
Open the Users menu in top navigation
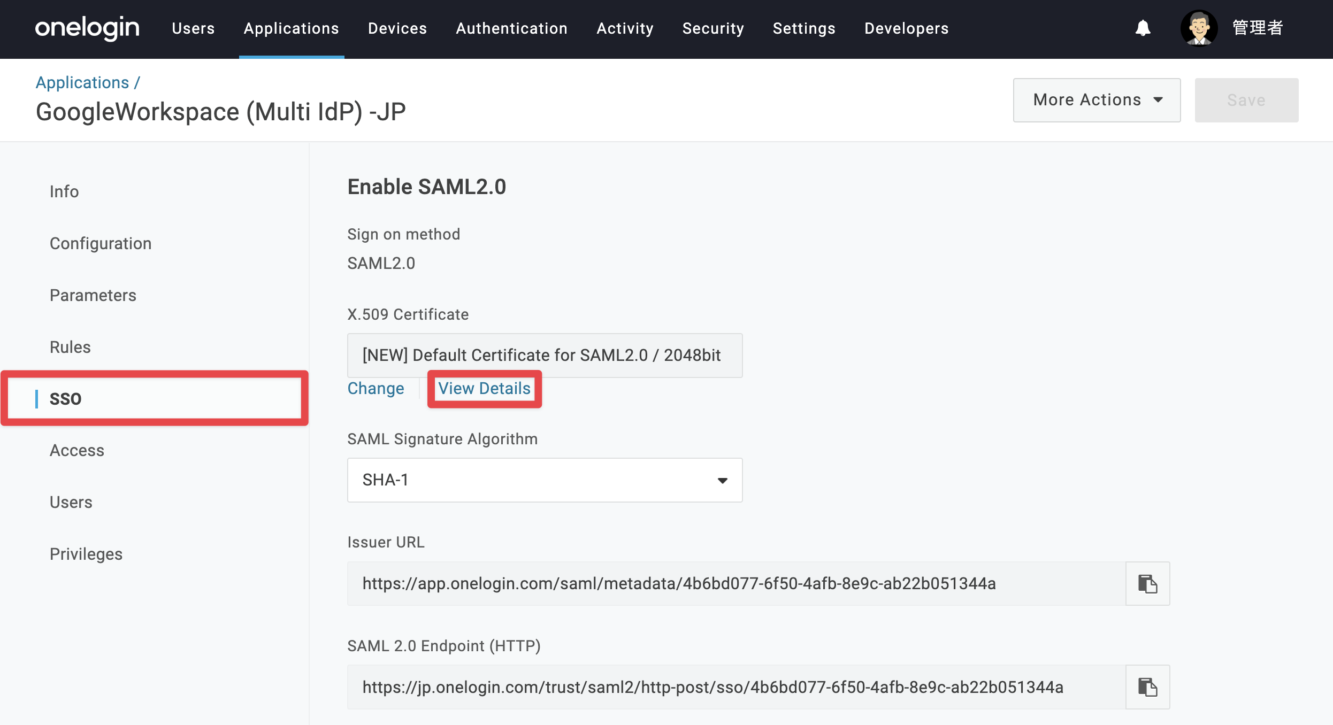[x=193, y=28]
